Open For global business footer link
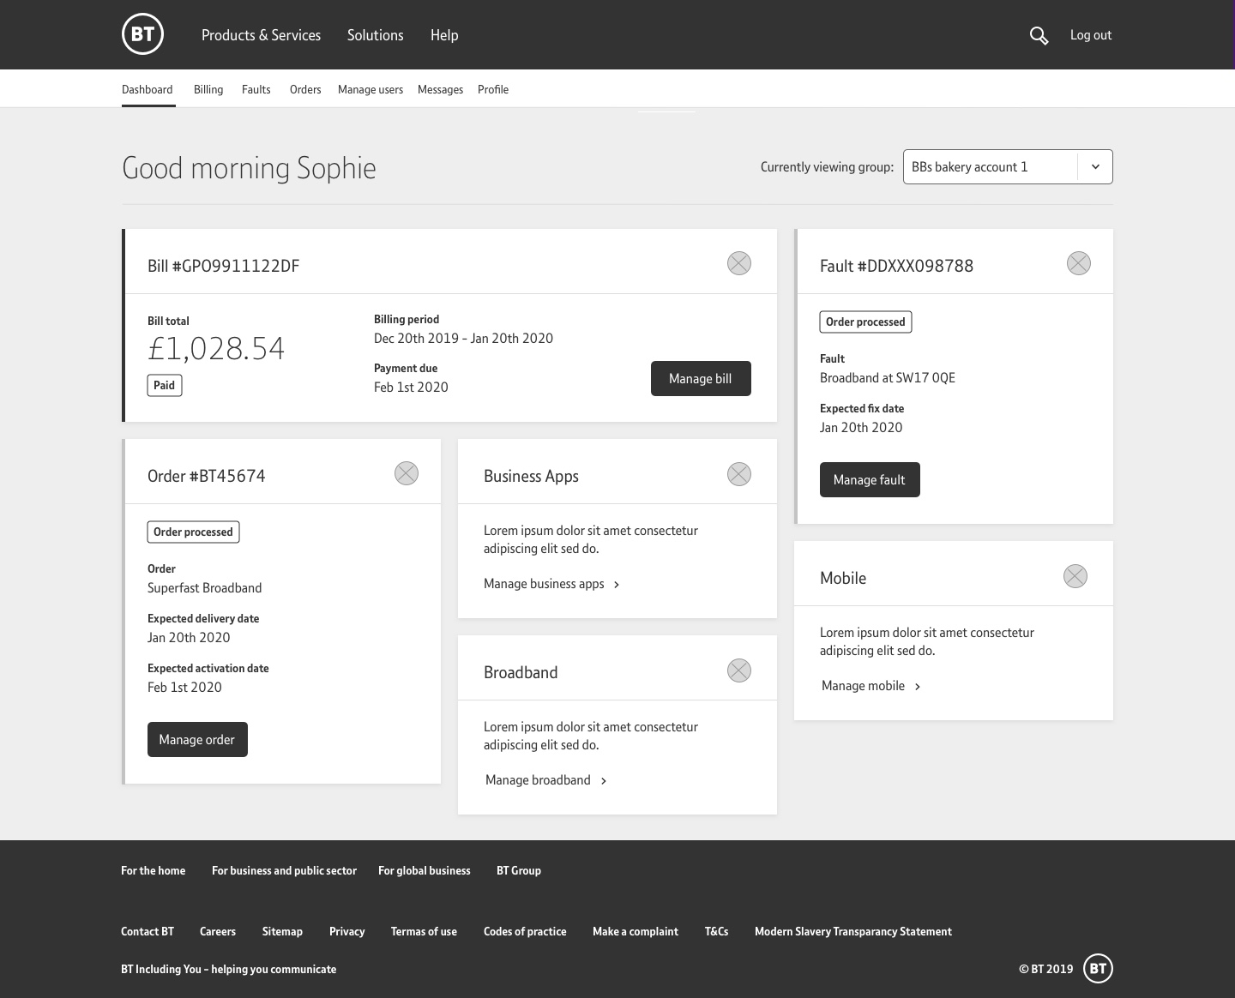 coord(425,870)
